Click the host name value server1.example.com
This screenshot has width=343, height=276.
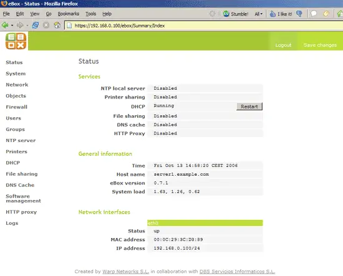[181, 174]
